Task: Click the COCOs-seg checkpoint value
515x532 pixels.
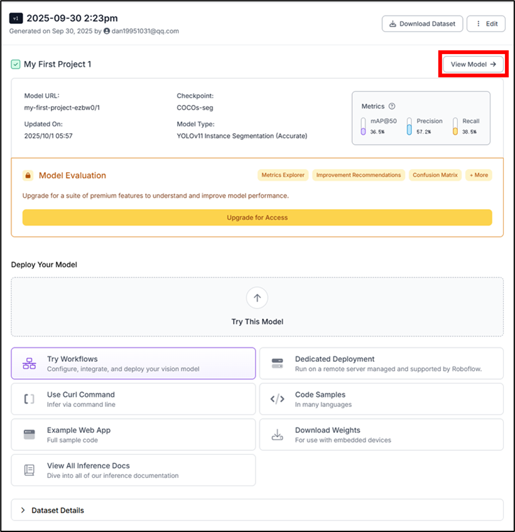Action: (x=195, y=107)
